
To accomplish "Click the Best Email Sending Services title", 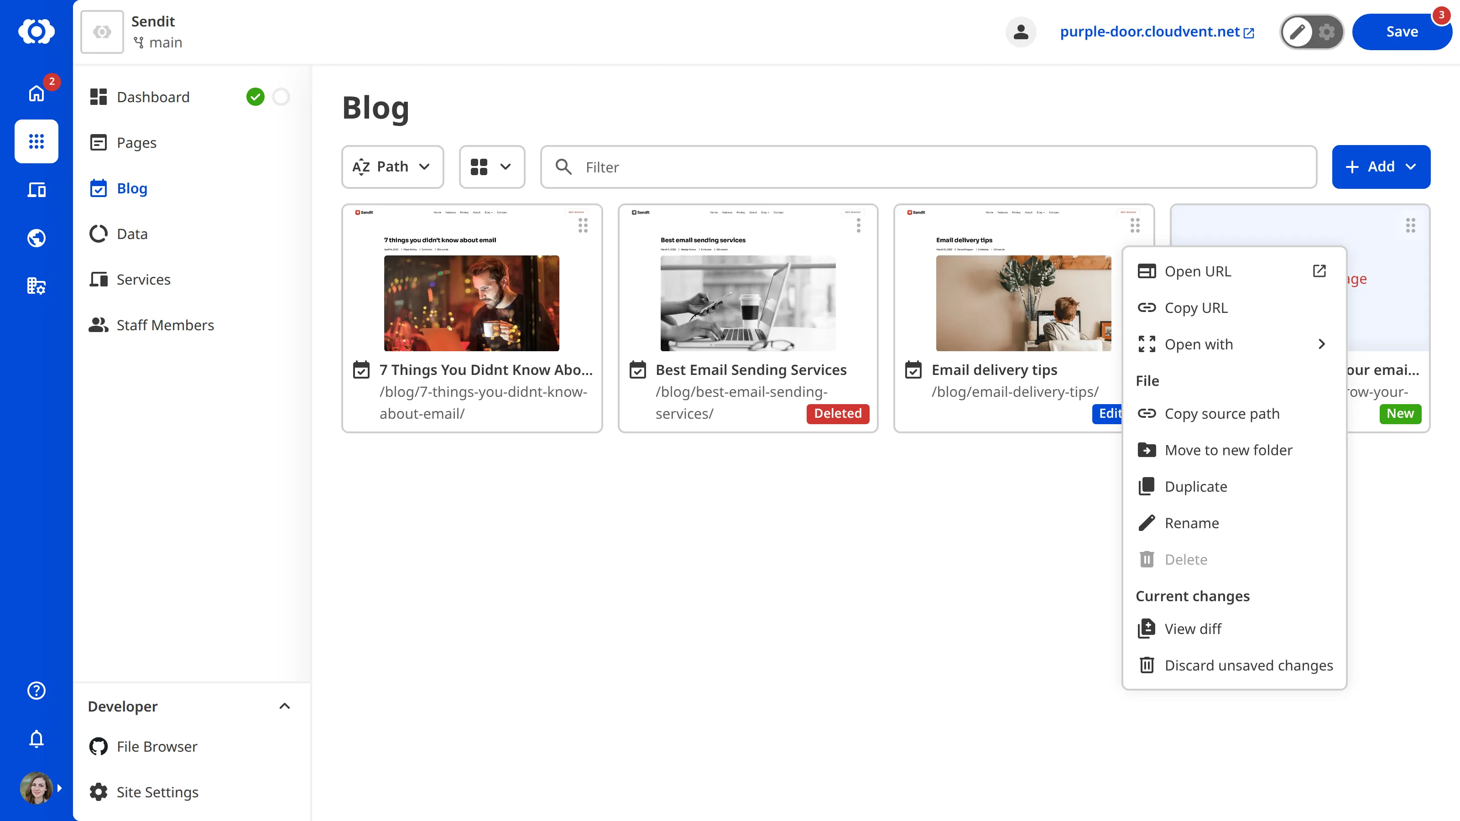I will (751, 370).
